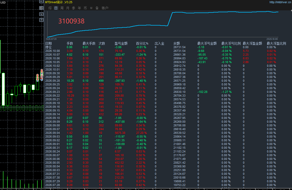Screen dimensions: 292x190
Task: Click the 百分比% column header
Action: pos(142,43)
